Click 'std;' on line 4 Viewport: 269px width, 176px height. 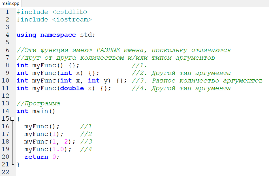click(x=87, y=35)
